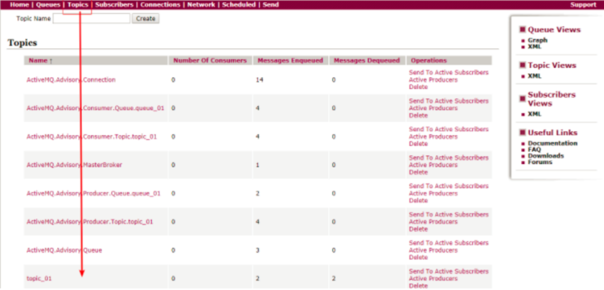
Task: Sort by Messages Dequeued header
Action: [x=367, y=60]
